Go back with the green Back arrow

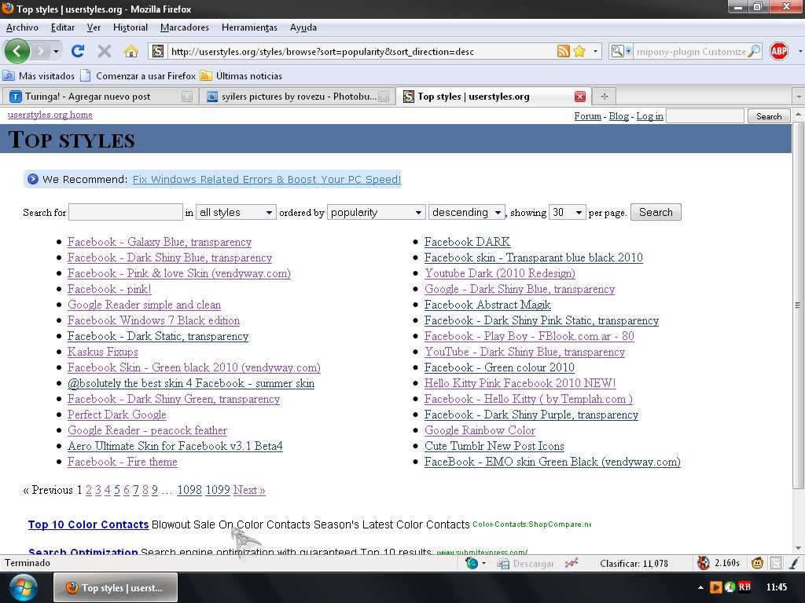pos(17,51)
